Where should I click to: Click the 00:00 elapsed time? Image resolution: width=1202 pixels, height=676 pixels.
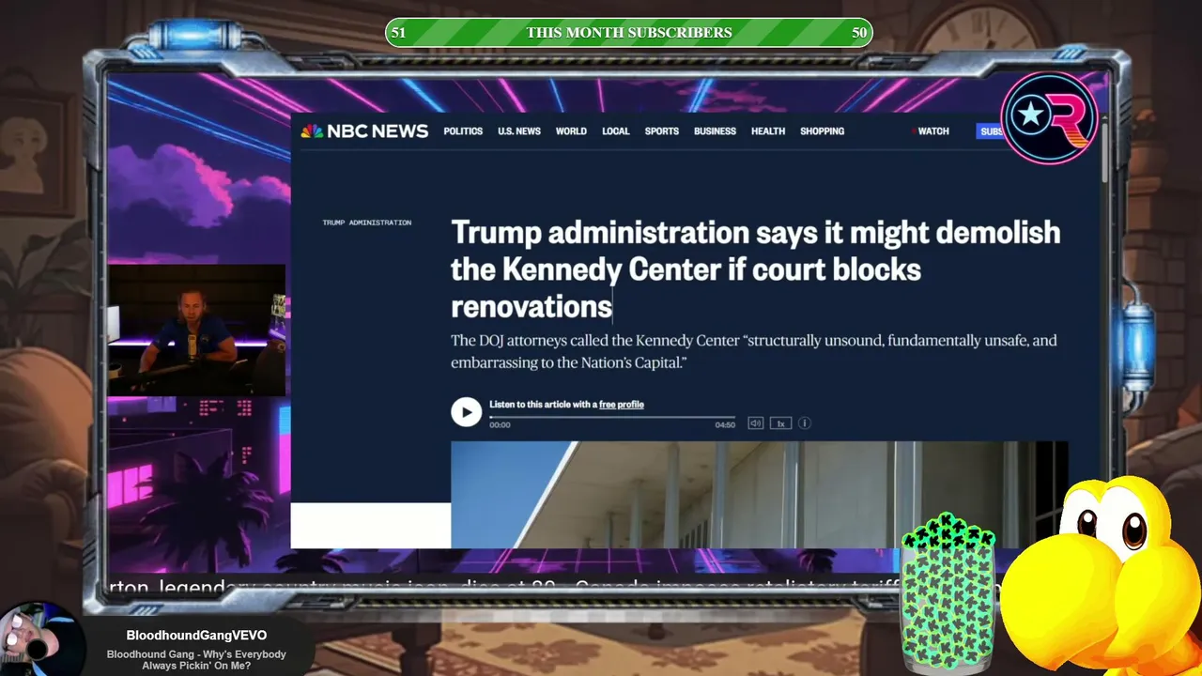tap(500, 425)
